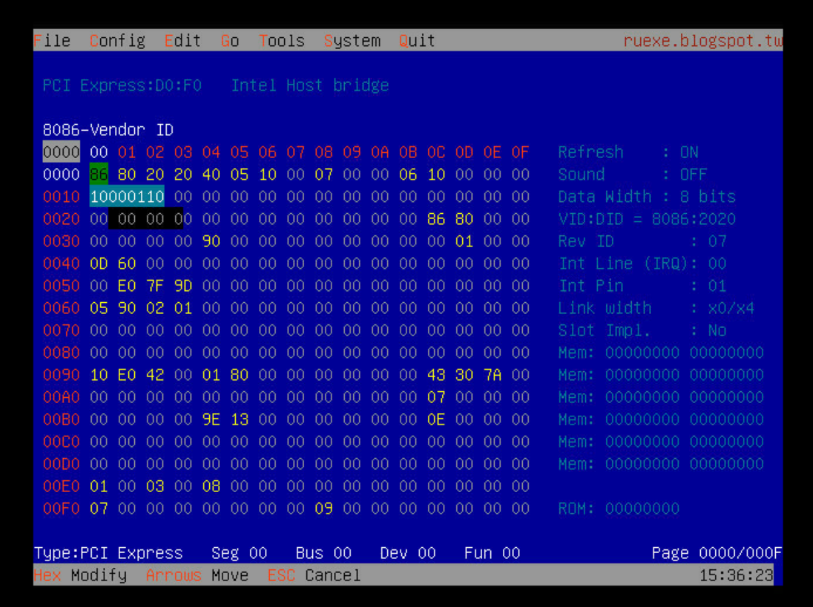Click the 'Intel Host bridge' device title
Viewport: 813px width, 607px height.
310,86
